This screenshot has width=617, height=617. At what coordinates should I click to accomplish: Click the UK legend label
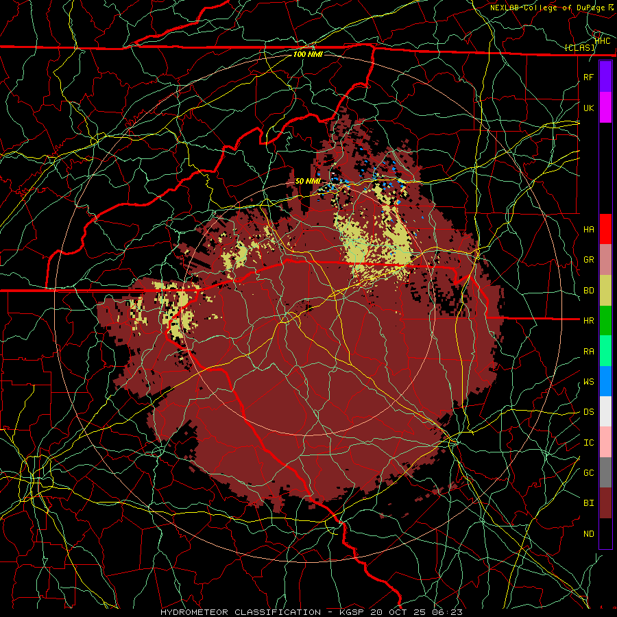tap(589, 108)
